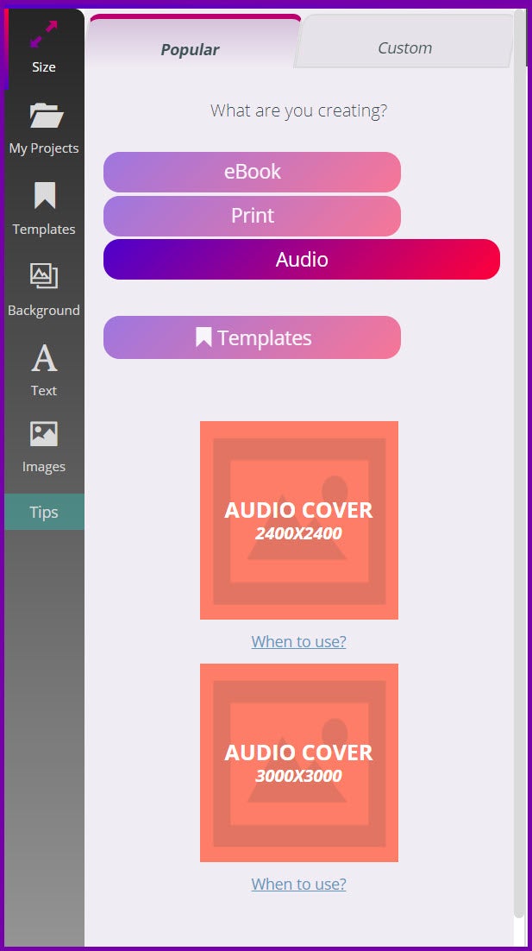Select the Audio format button

pyautogui.click(x=302, y=260)
